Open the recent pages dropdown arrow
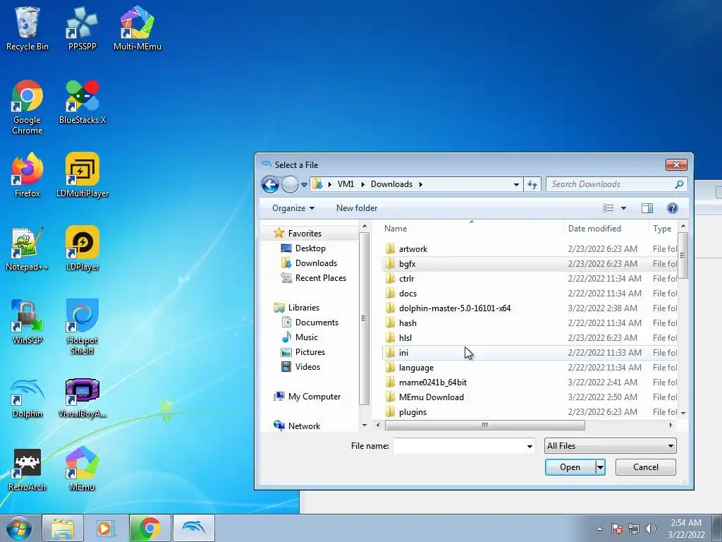The width and height of the screenshot is (722, 542). pyautogui.click(x=304, y=185)
